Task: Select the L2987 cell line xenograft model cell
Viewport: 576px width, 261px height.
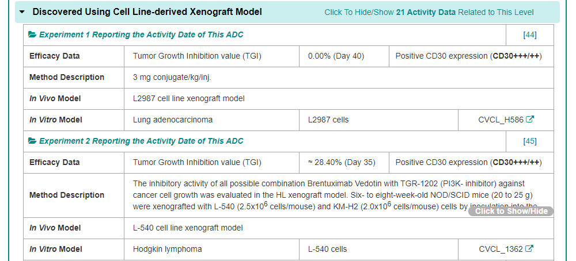Action: pyautogui.click(x=189, y=99)
